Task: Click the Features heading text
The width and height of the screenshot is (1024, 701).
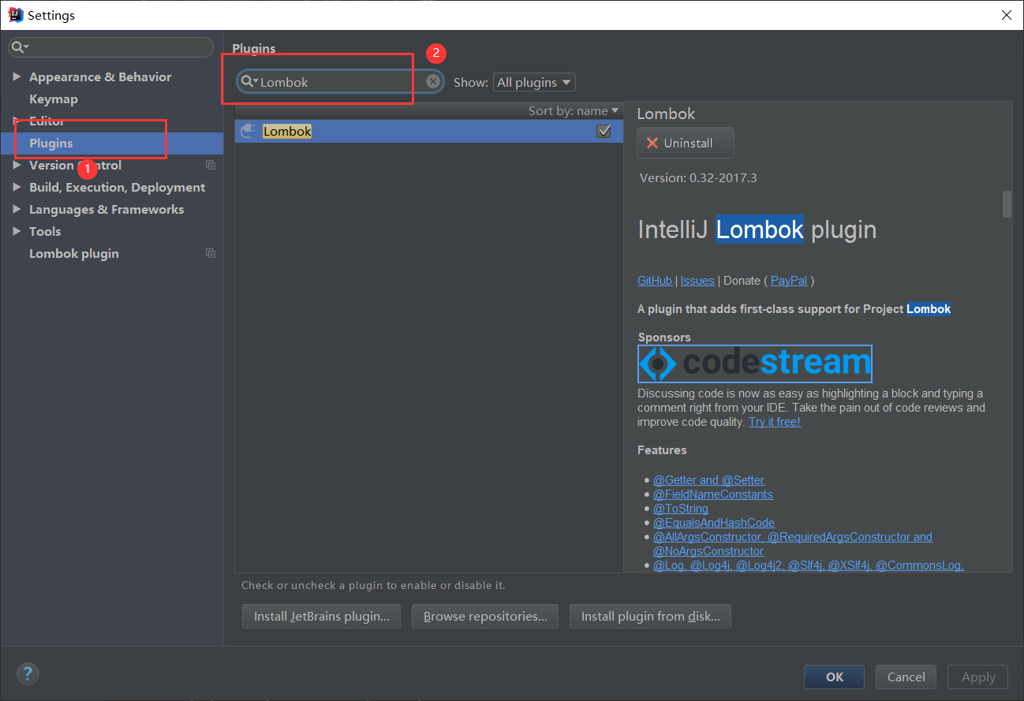Action: pyautogui.click(x=662, y=450)
